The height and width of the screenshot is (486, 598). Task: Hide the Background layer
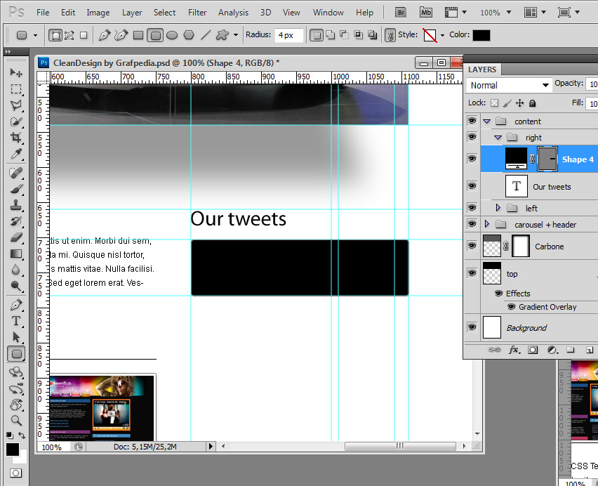pyautogui.click(x=472, y=327)
